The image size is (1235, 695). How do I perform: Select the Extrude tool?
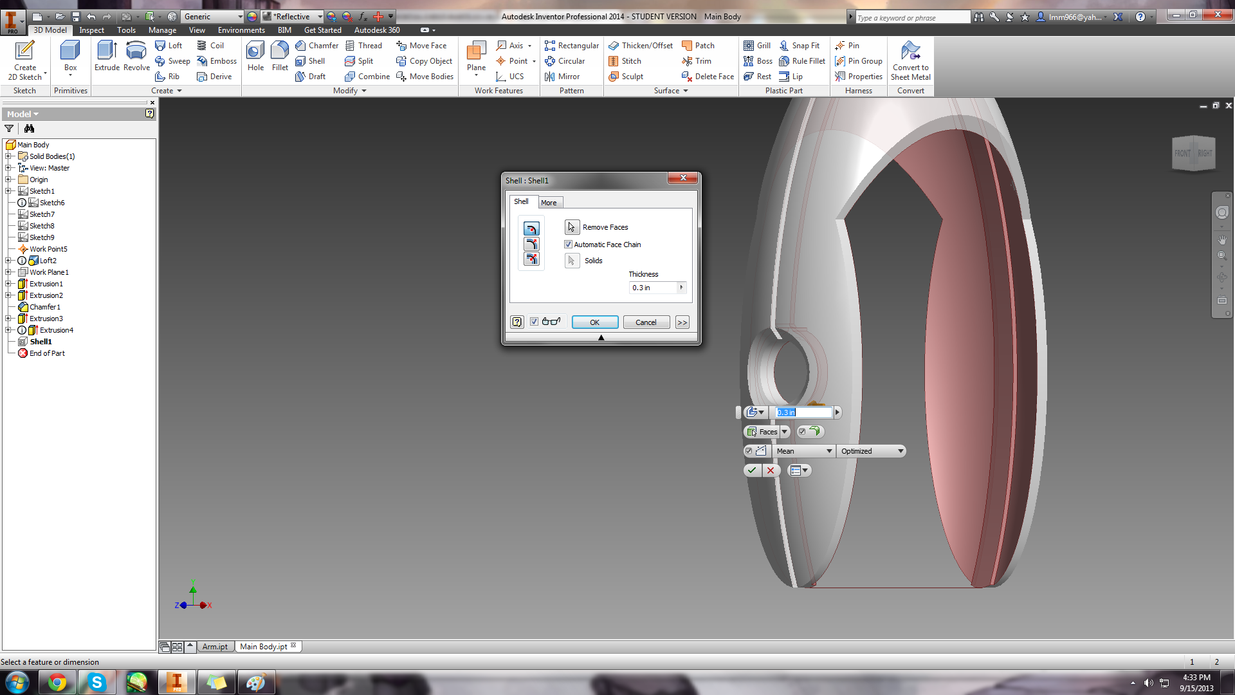[107, 56]
